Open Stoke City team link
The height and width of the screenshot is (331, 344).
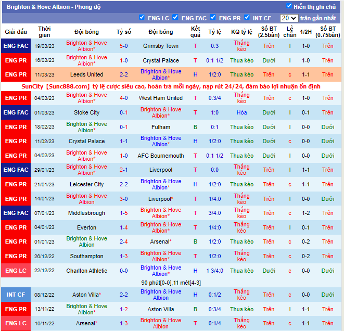(86, 112)
